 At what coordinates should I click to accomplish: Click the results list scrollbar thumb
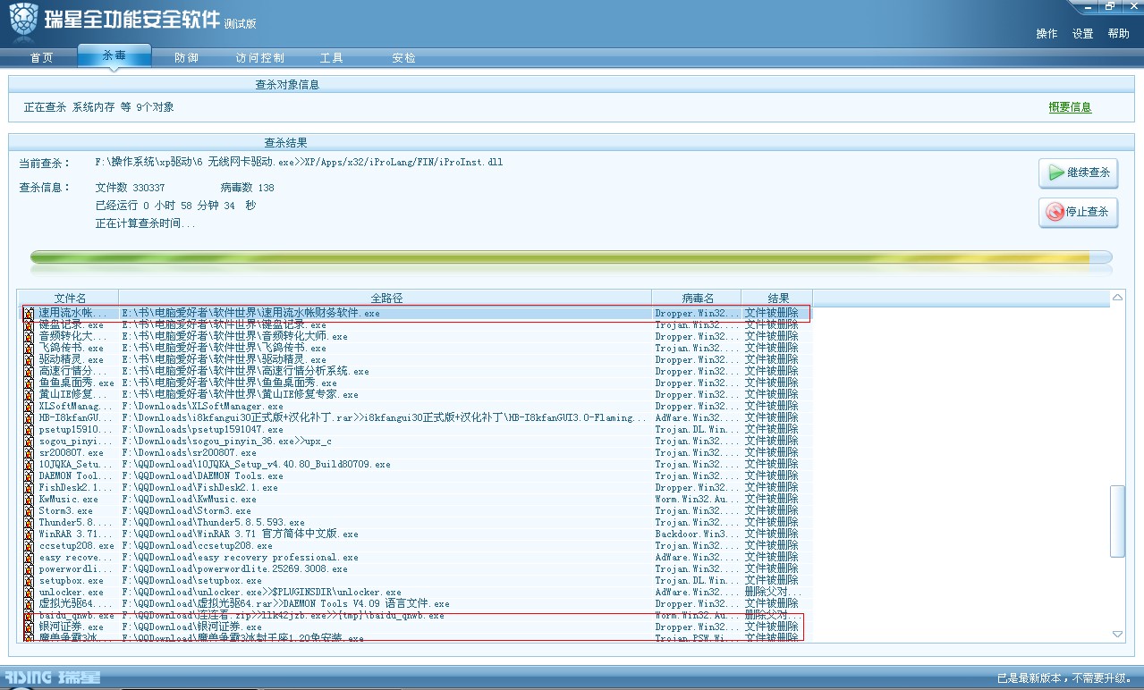pos(1117,521)
